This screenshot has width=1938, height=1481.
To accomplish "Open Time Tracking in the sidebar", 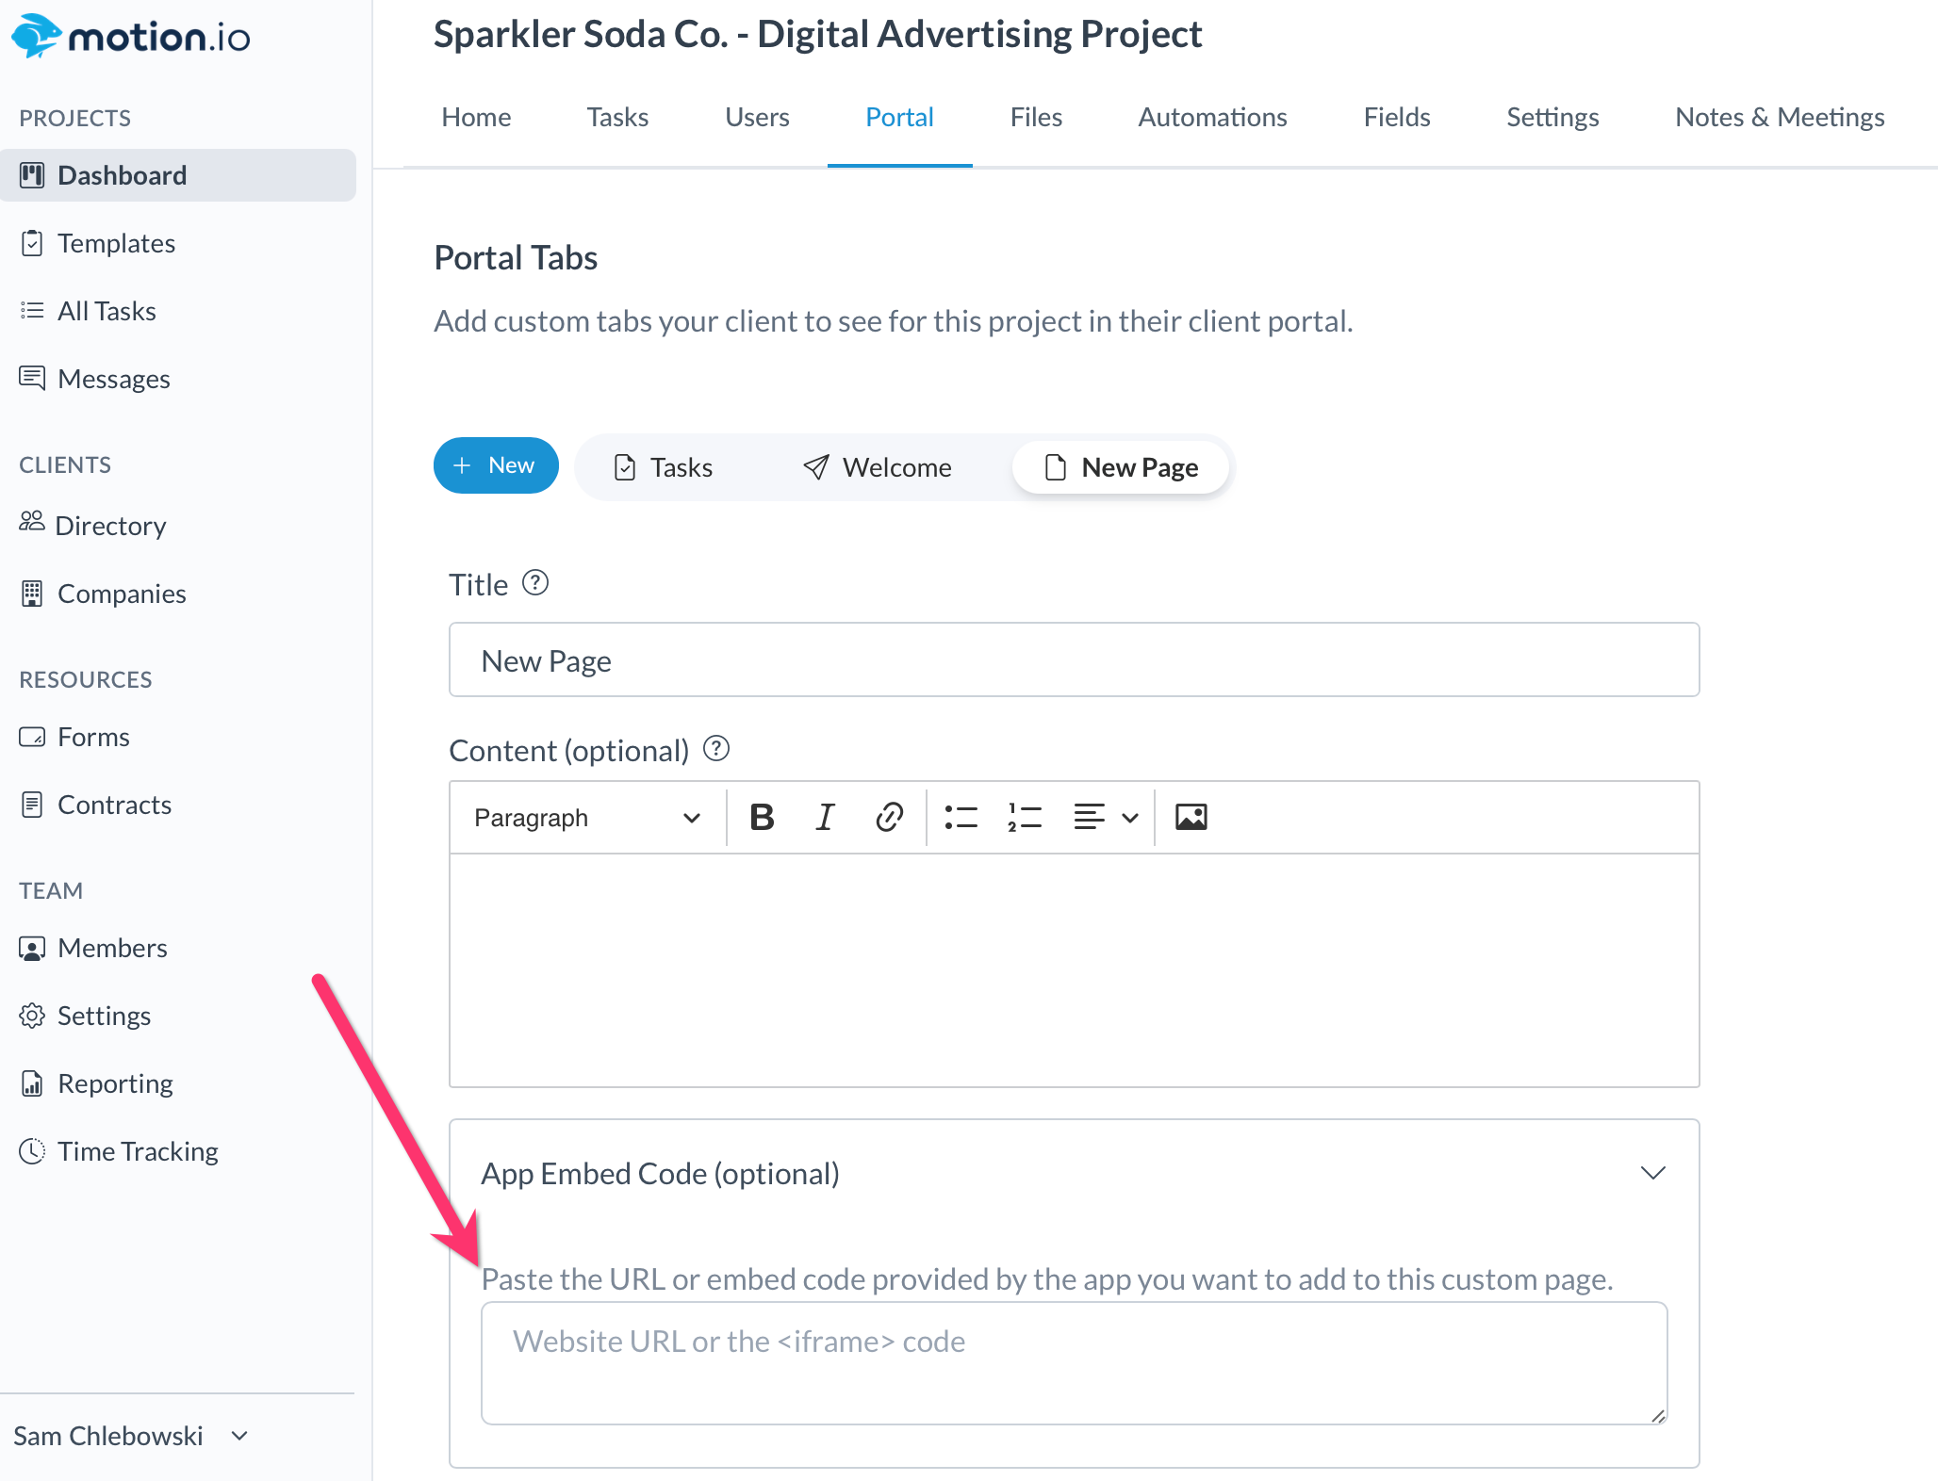I will tap(138, 1151).
